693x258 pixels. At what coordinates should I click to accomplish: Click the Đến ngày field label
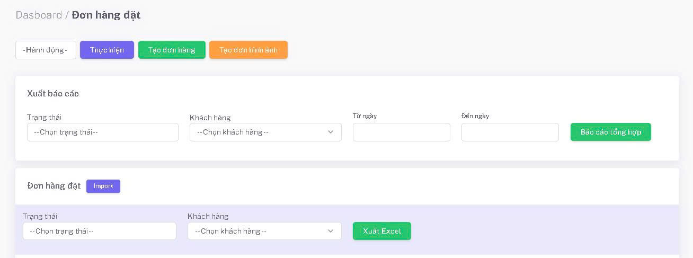(475, 115)
